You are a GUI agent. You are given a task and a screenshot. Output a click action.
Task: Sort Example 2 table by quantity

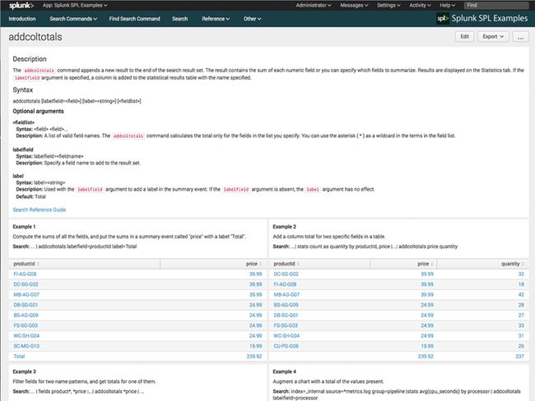point(513,264)
